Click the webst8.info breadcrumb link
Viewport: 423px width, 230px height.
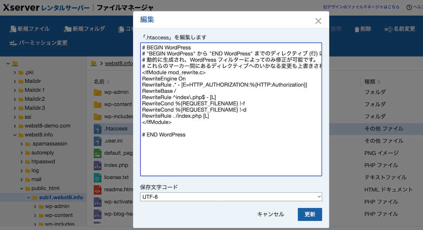tap(118, 63)
